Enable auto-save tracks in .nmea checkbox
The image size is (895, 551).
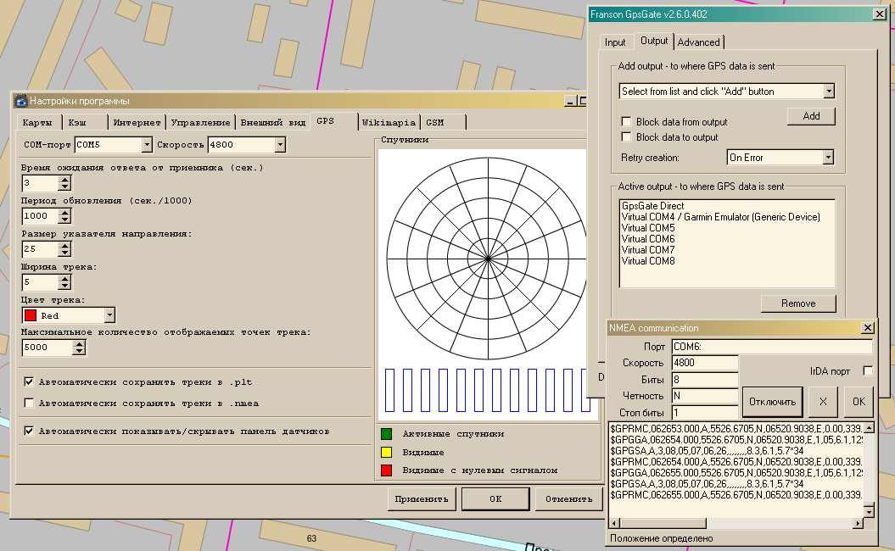[x=30, y=404]
